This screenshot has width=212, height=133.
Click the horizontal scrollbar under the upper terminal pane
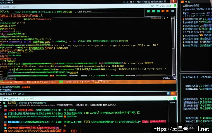pos(151,75)
